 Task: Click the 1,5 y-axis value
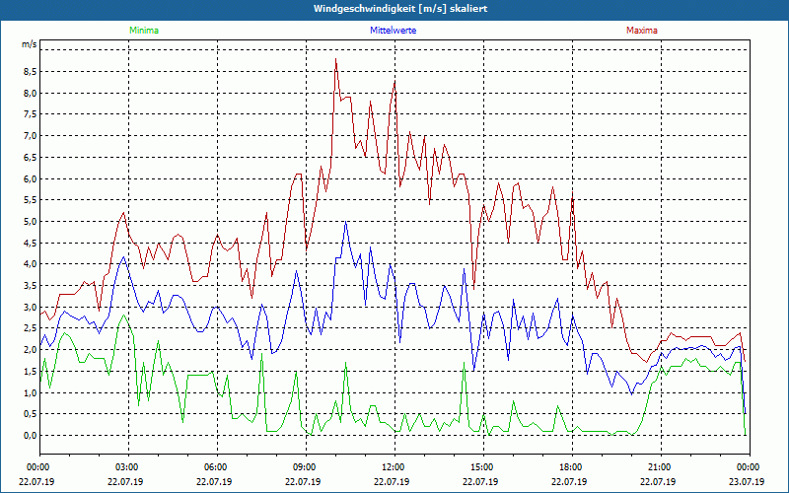pyautogui.click(x=30, y=371)
